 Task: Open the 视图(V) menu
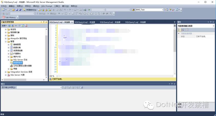pyautogui.click(x=20, y=6)
